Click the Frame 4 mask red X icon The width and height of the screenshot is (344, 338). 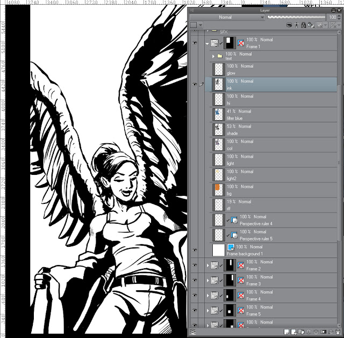click(x=241, y=296)
